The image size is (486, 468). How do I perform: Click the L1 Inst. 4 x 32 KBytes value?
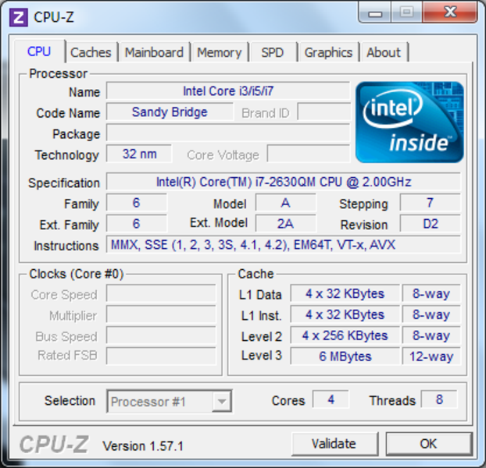click(345, 314)
